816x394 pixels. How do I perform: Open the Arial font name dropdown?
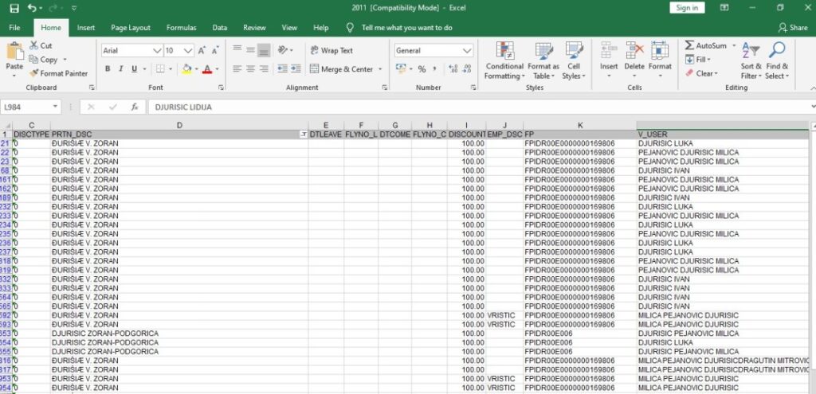[x=157, y=50]
